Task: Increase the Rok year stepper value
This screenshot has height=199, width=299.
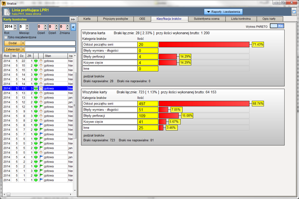Action: point(15,26)
